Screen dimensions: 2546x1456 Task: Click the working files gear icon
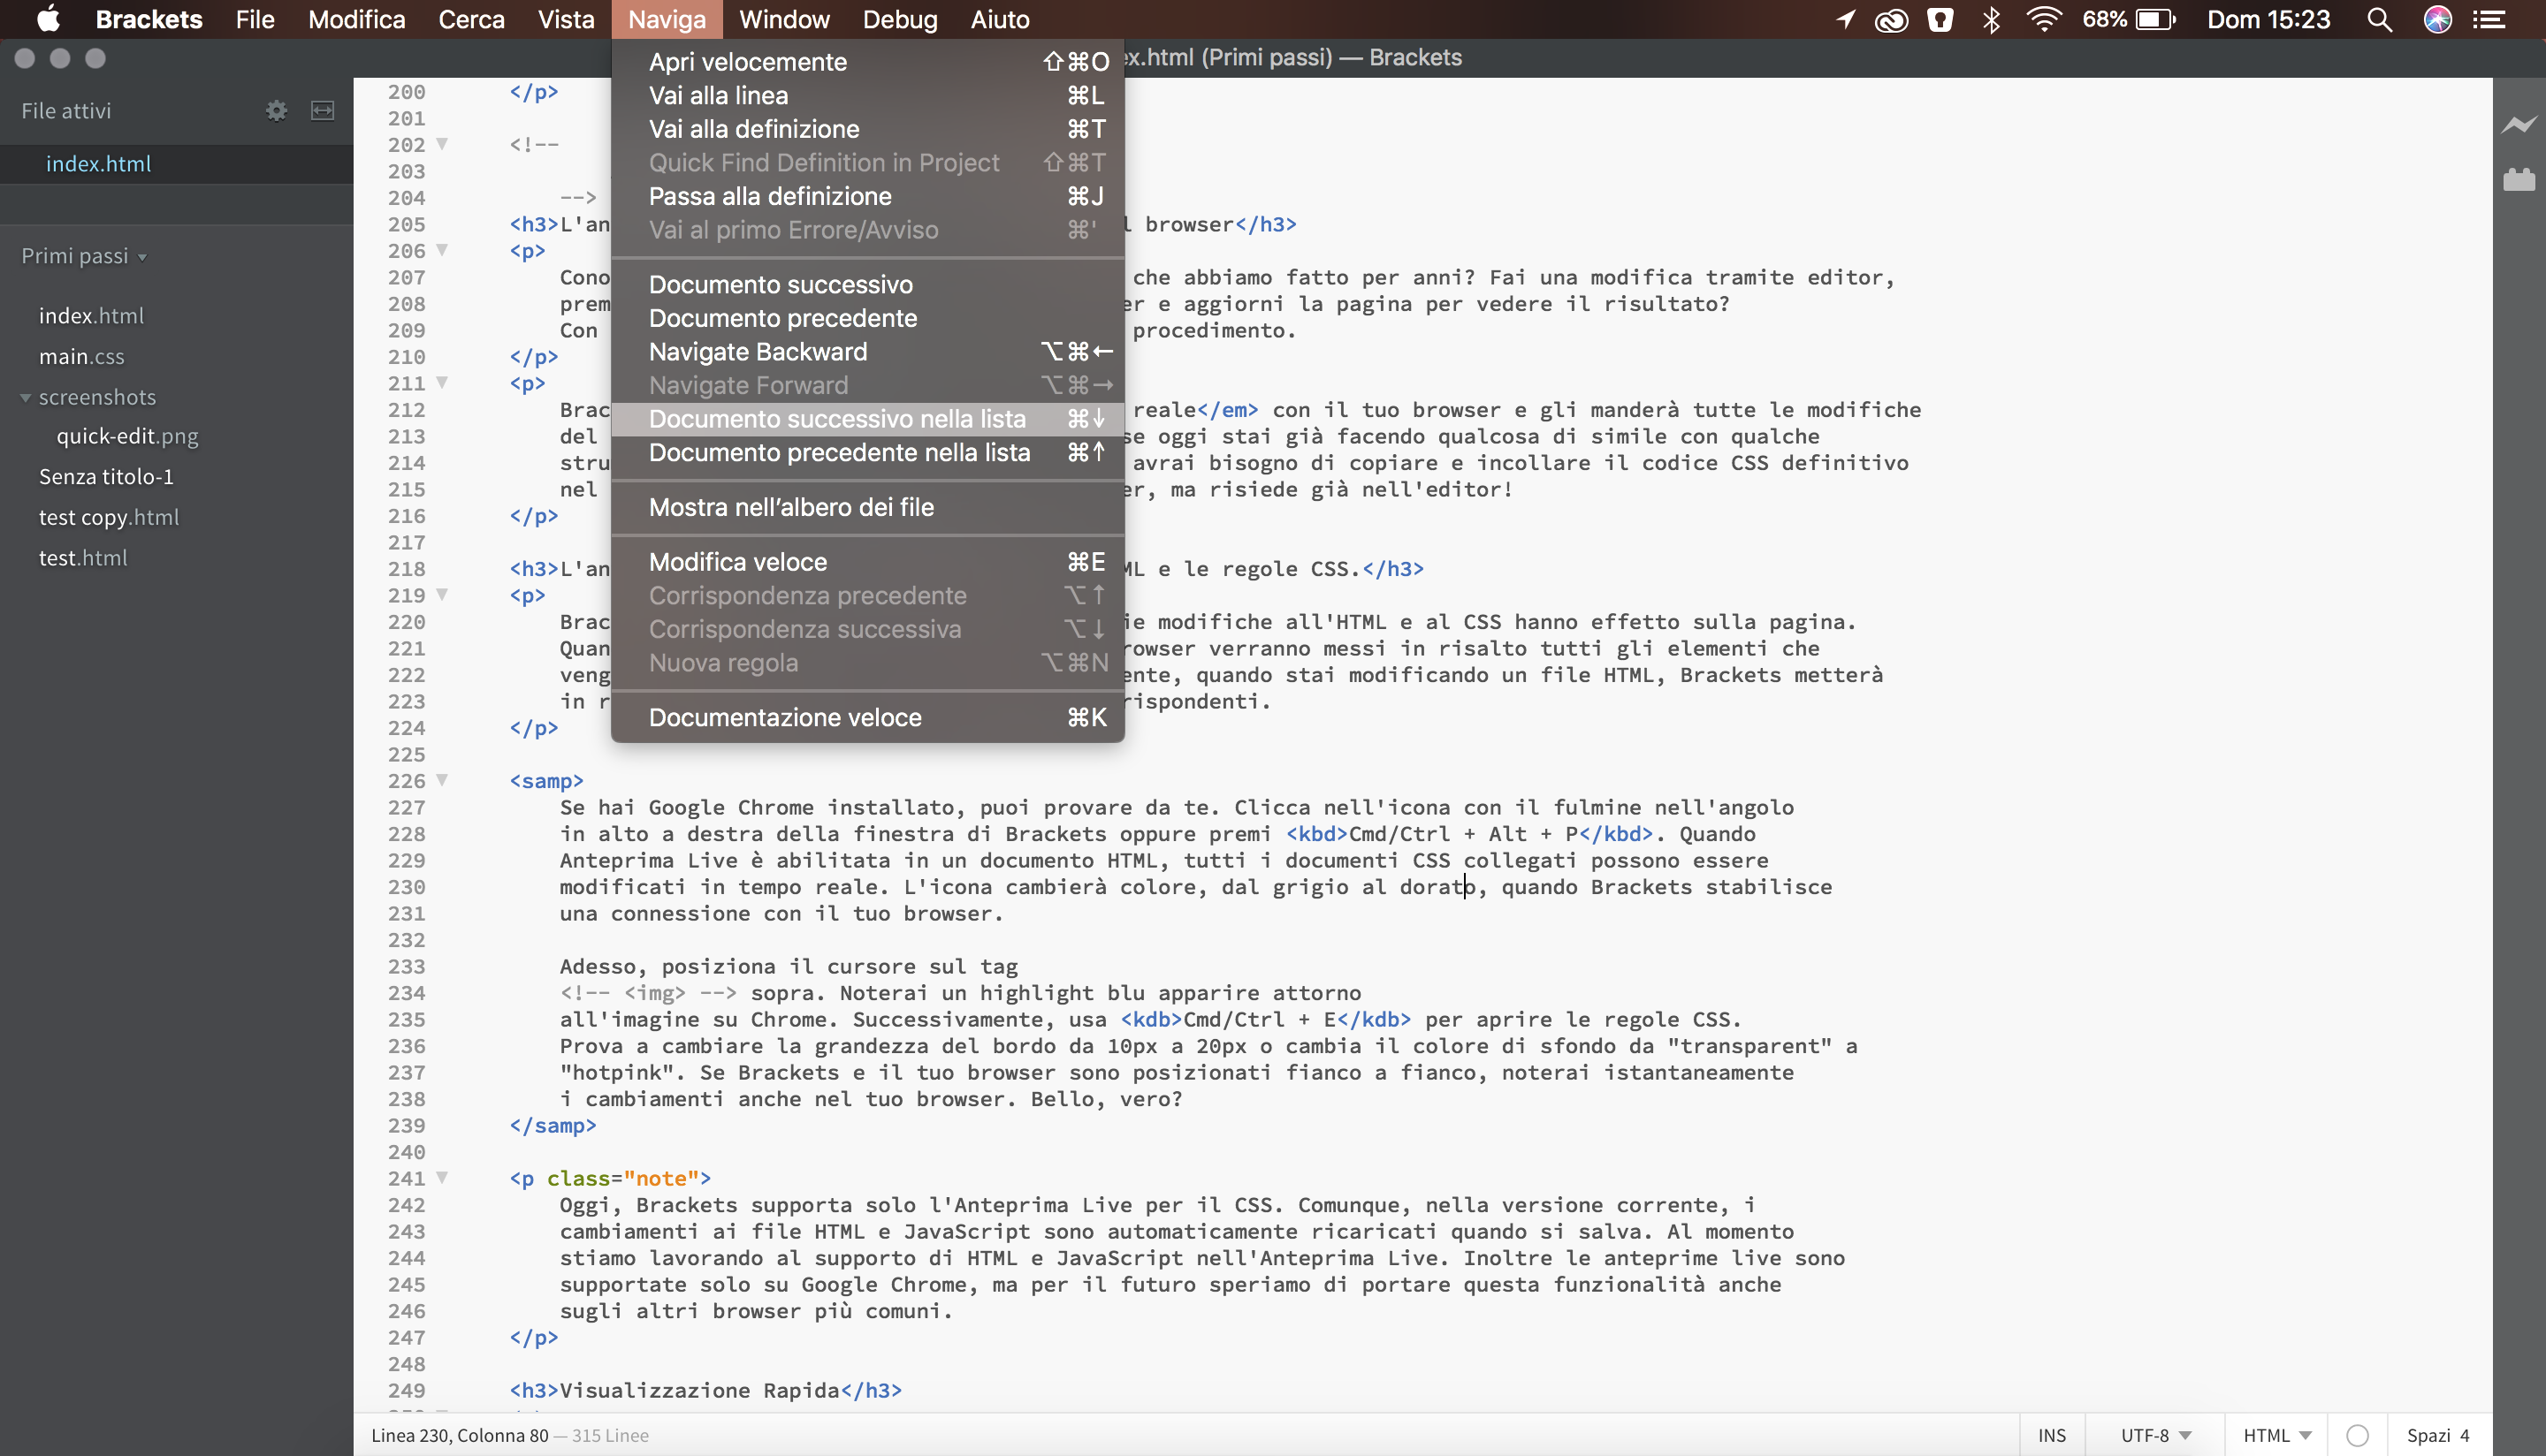click(x=276, y=111)
